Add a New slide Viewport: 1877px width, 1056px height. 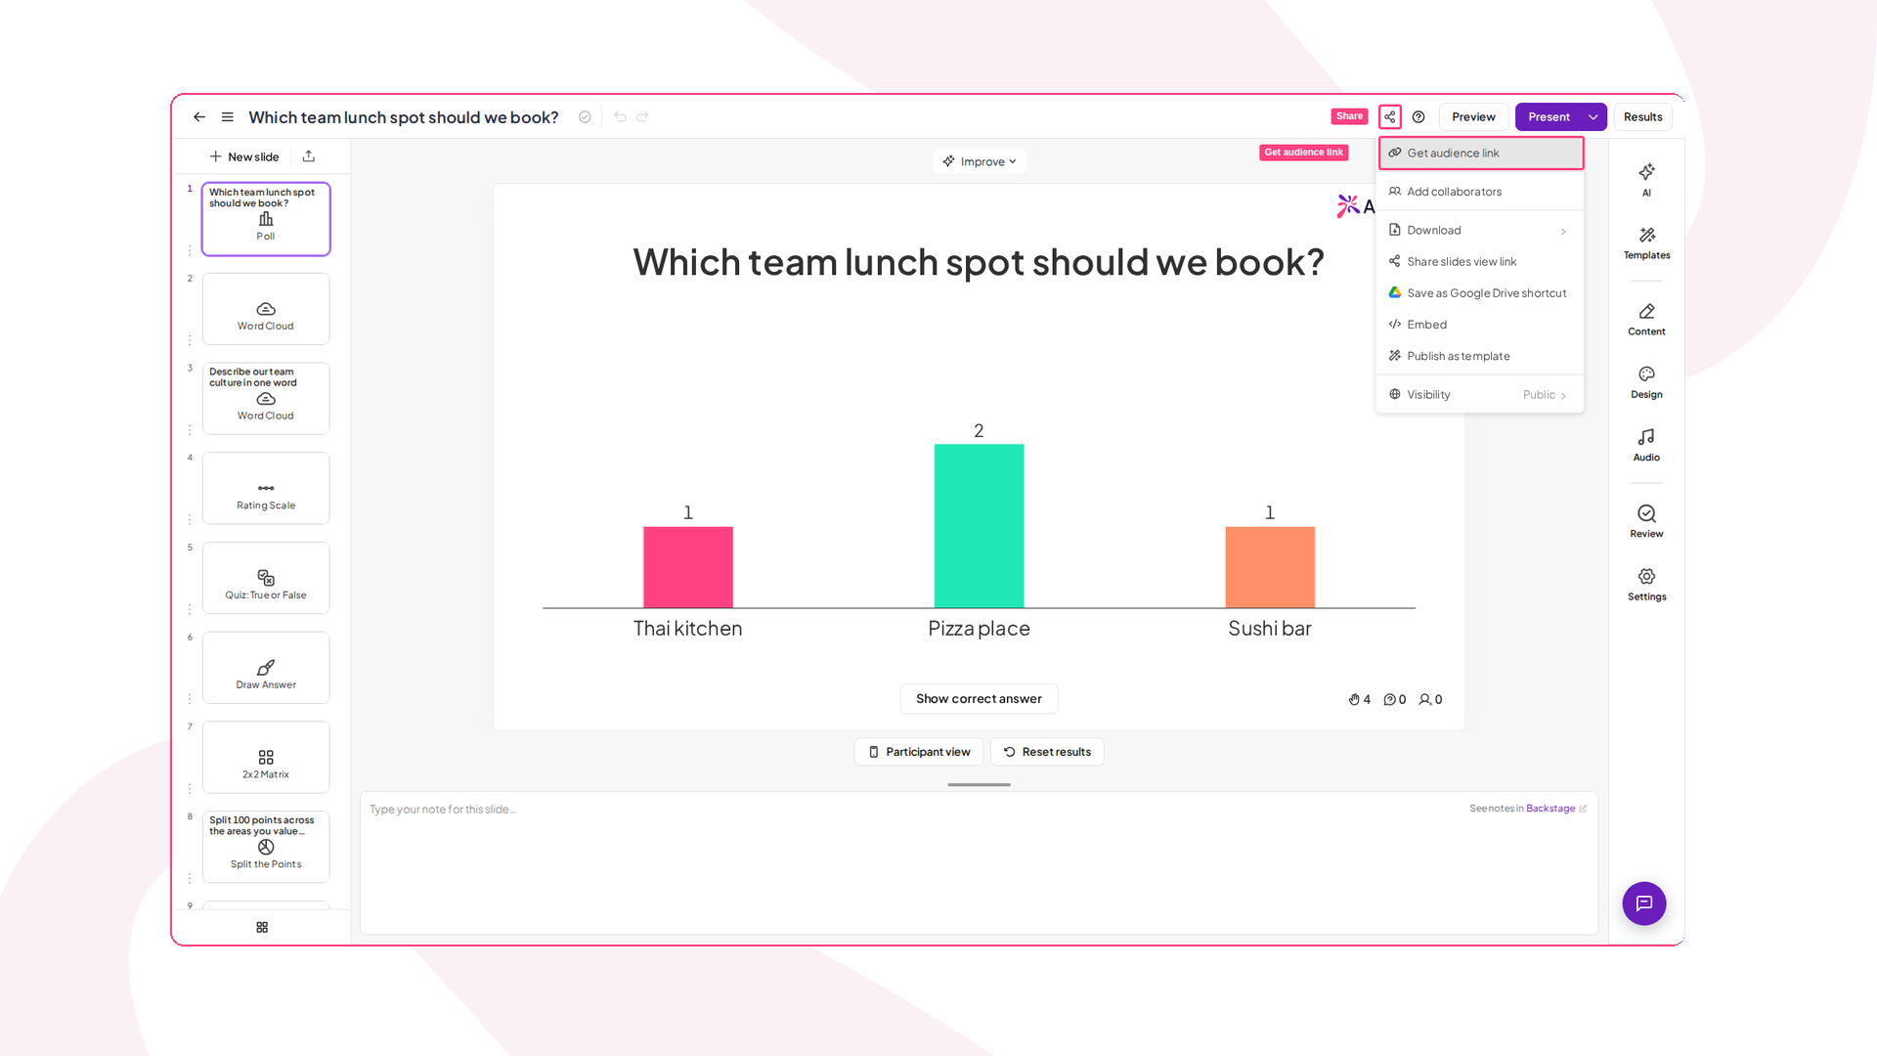point(244,156)
